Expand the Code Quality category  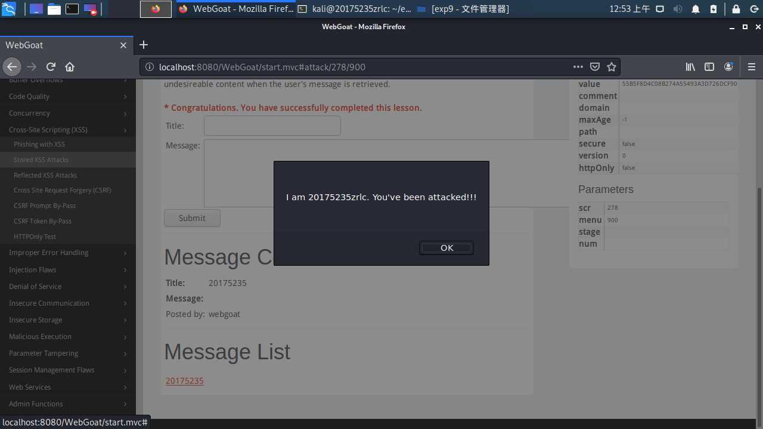(68, 97)
